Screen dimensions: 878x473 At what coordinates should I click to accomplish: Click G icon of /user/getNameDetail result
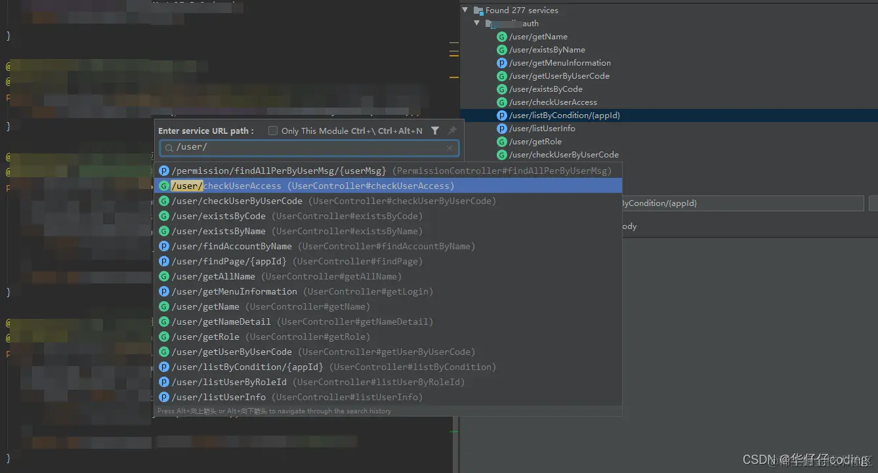165,321
